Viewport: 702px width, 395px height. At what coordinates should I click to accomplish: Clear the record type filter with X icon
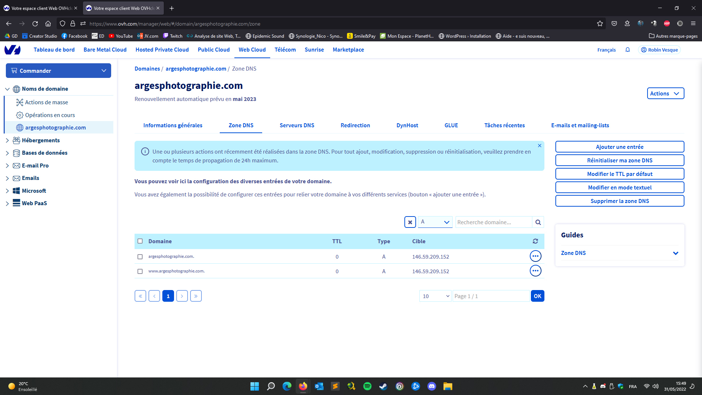click(410, 222)
